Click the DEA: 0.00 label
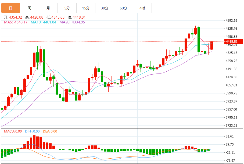Image resolution: width=244 pixels, height=164 pixels. tap(50, 131)
